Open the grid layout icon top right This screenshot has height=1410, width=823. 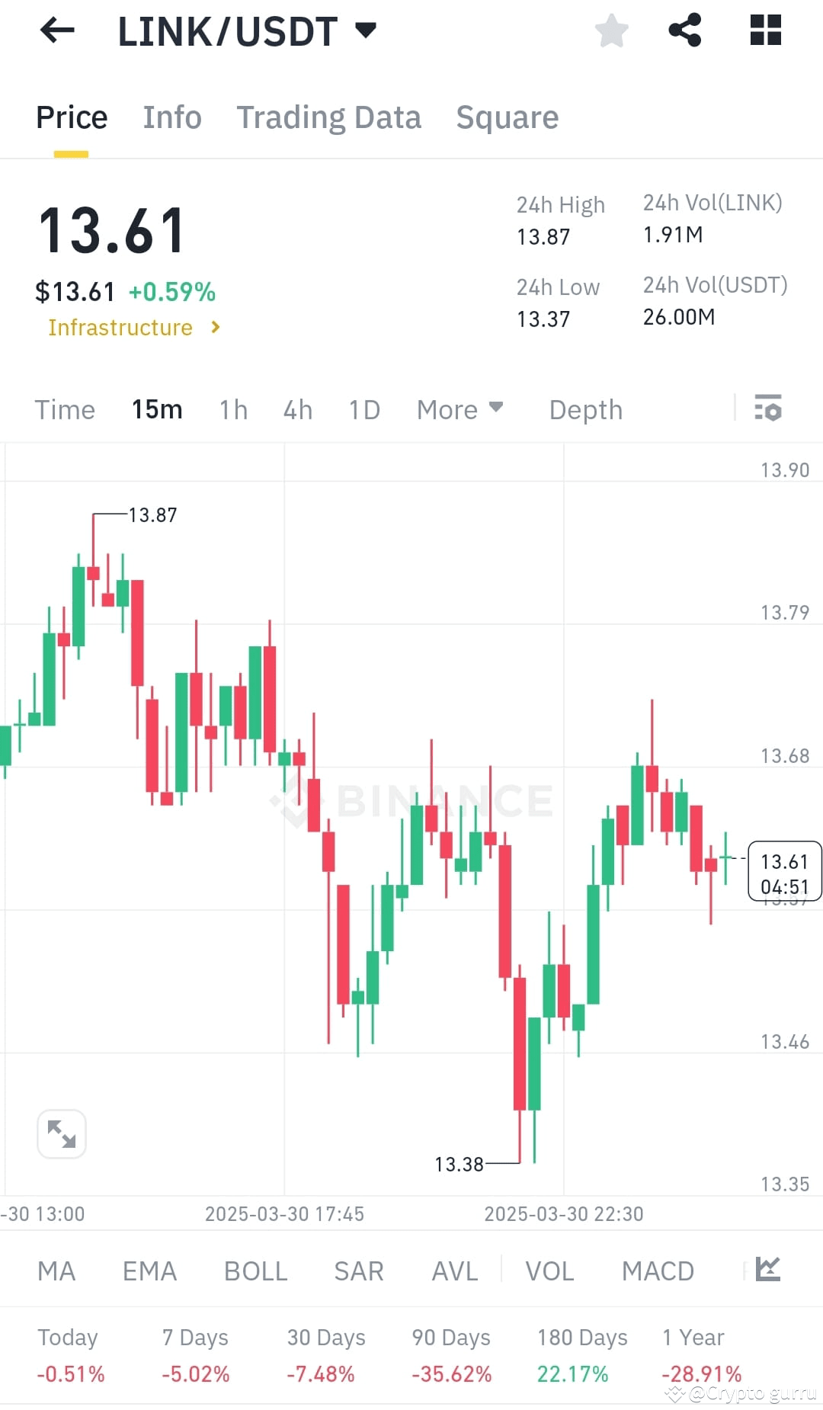click(764, 30)
